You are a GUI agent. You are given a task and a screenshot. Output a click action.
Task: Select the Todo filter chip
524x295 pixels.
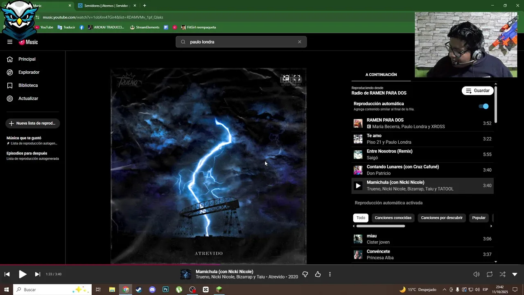click(x=361, y=218)
